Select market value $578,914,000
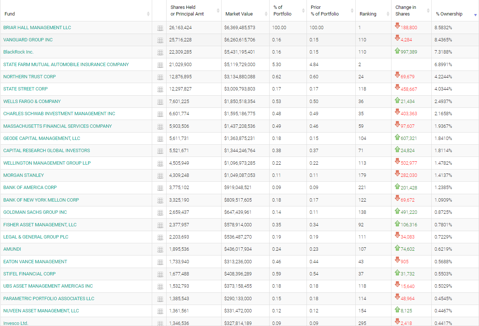Viewport: 479px width, 326px height. pos(238,225)
